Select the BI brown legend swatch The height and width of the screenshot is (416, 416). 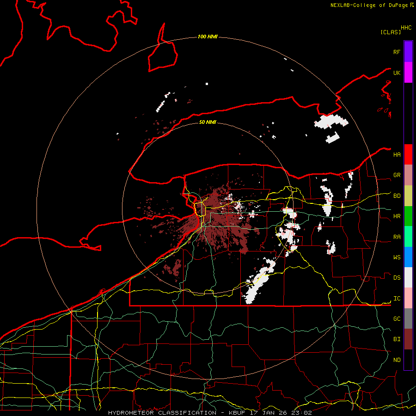pyautogui.click(x=408, y=339)
